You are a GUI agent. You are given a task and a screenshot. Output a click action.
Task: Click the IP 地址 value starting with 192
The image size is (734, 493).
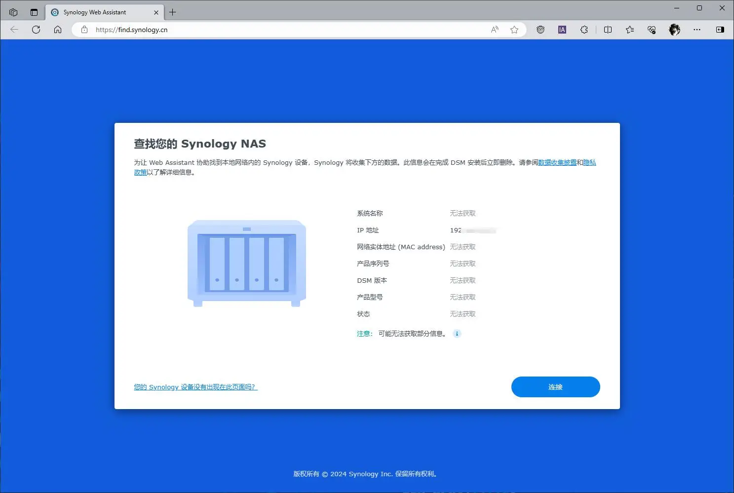(x=473, y=230)
